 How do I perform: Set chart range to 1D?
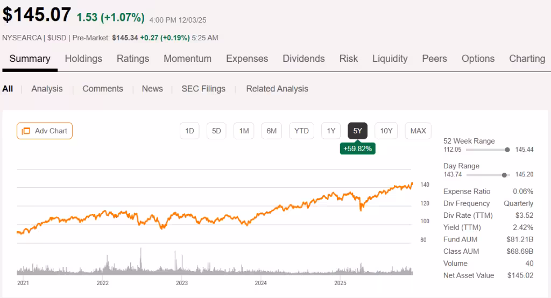[x=189, y=131]
